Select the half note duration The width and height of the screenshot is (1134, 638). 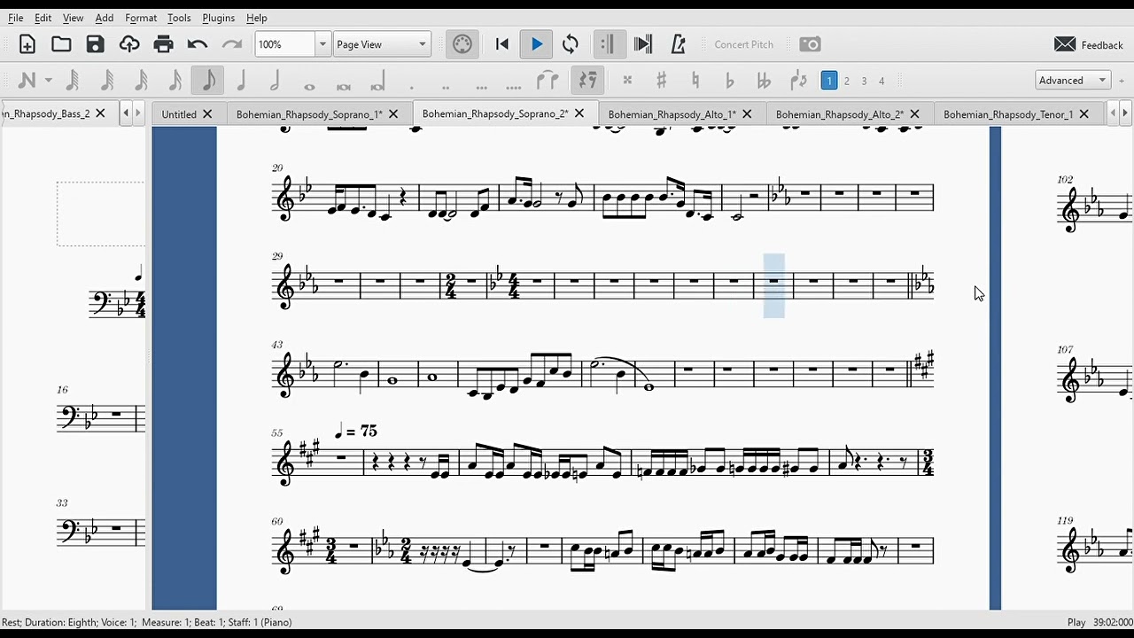275,81
